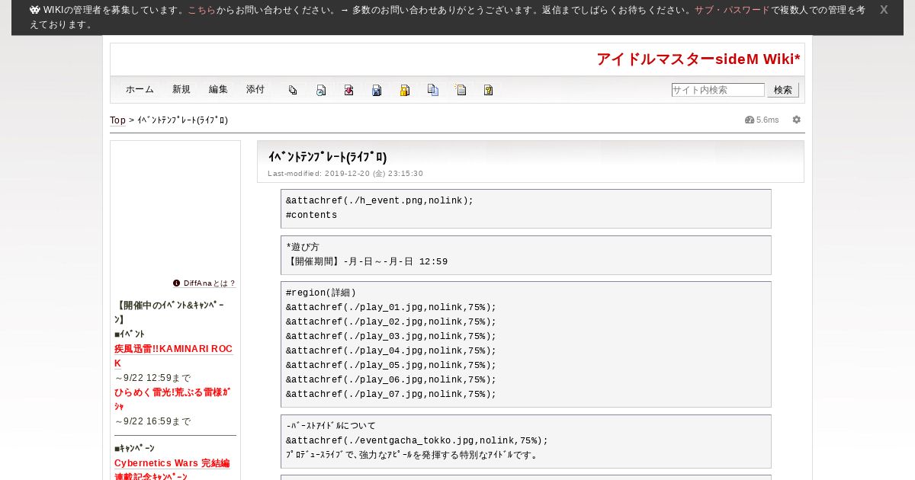Focus the サイト内検索 search field

(x=718, y=90)
